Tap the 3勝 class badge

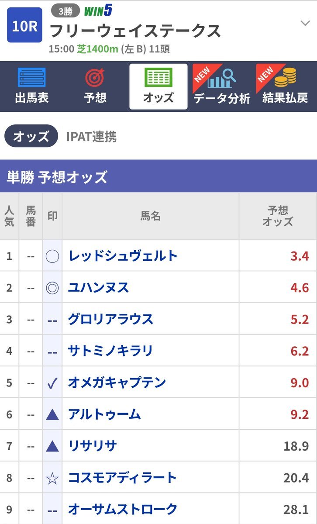click(x=65, y=10)
